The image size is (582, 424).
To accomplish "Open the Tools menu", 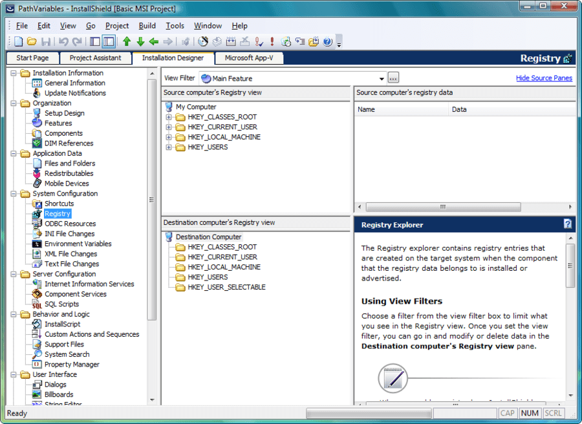I will 175,26.
